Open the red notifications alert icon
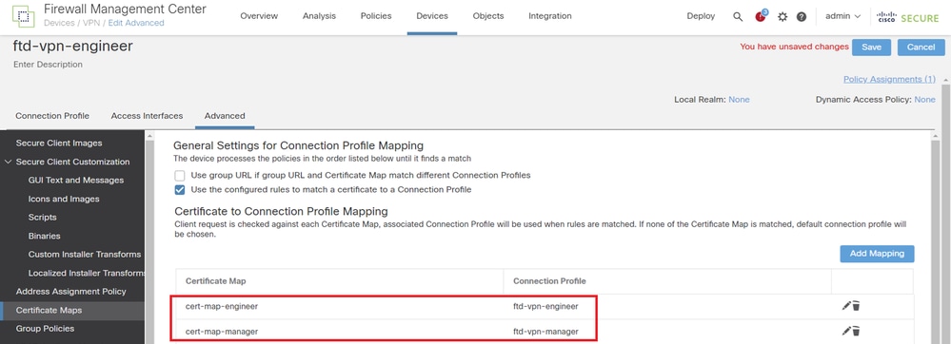The width and height of the screenshot is (951, 344). 762,16
